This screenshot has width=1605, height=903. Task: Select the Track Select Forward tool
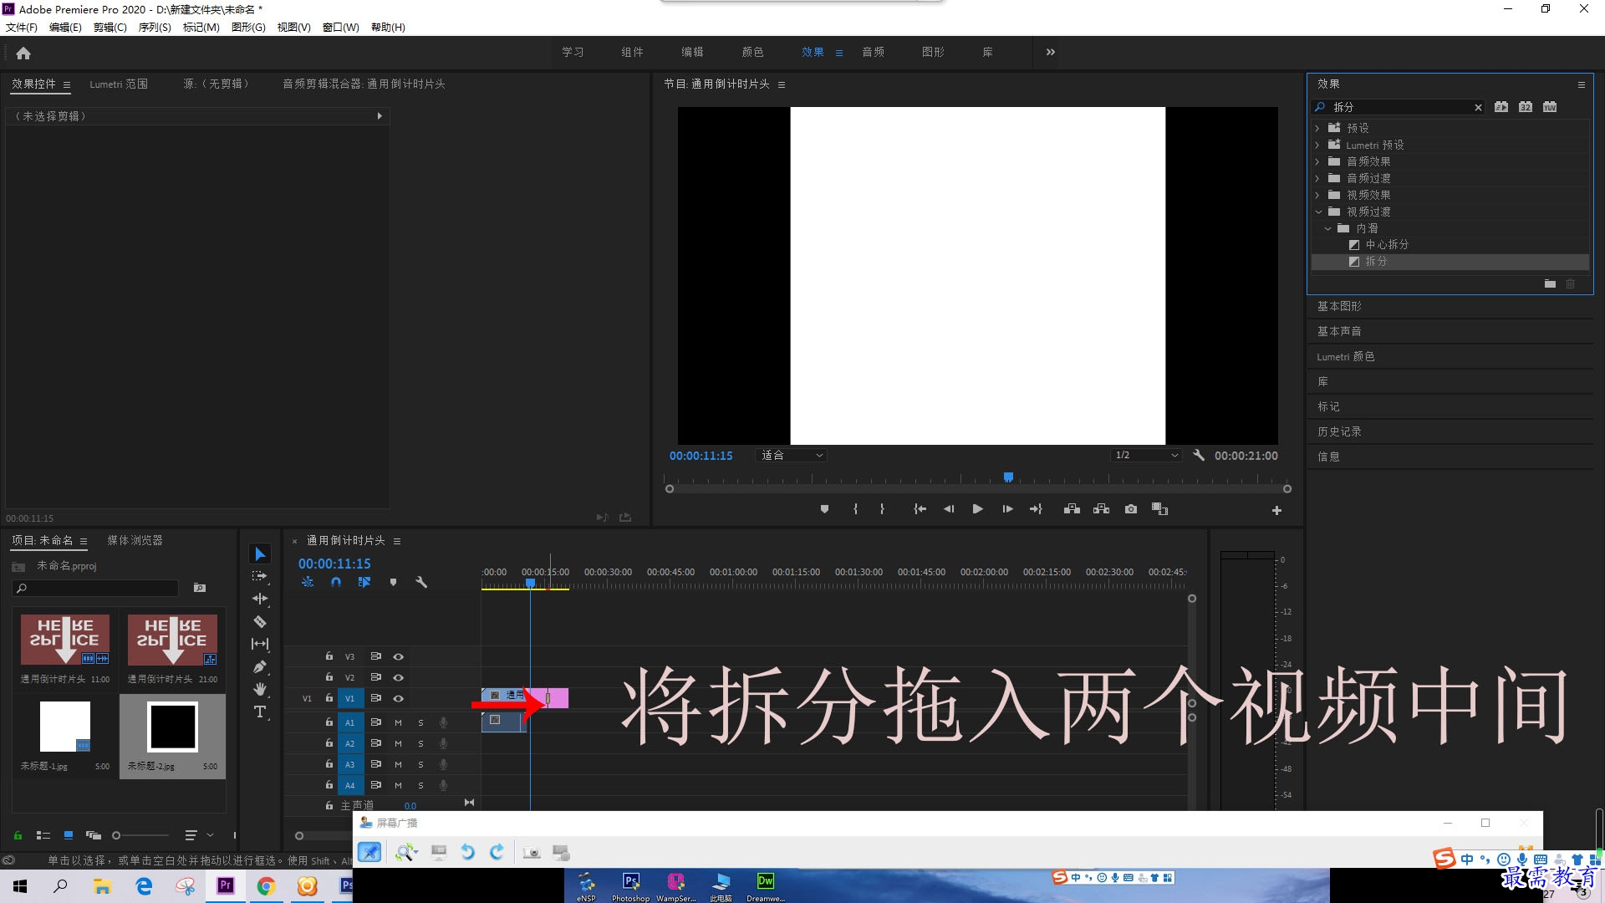(260, 576)
